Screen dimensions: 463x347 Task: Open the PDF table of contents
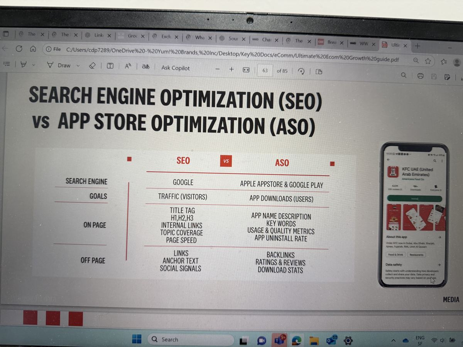pyautogui.click(x=6, y=64)
